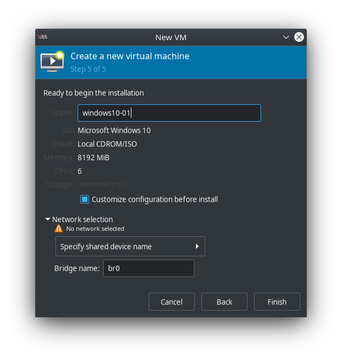Click the 8192 MiB memory value
The width and height of the screenshot is (342, 359).
point(93,158)
